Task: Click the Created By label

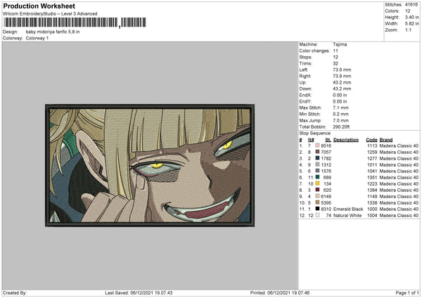Action: pyautogui.click(x=15, y=292)
